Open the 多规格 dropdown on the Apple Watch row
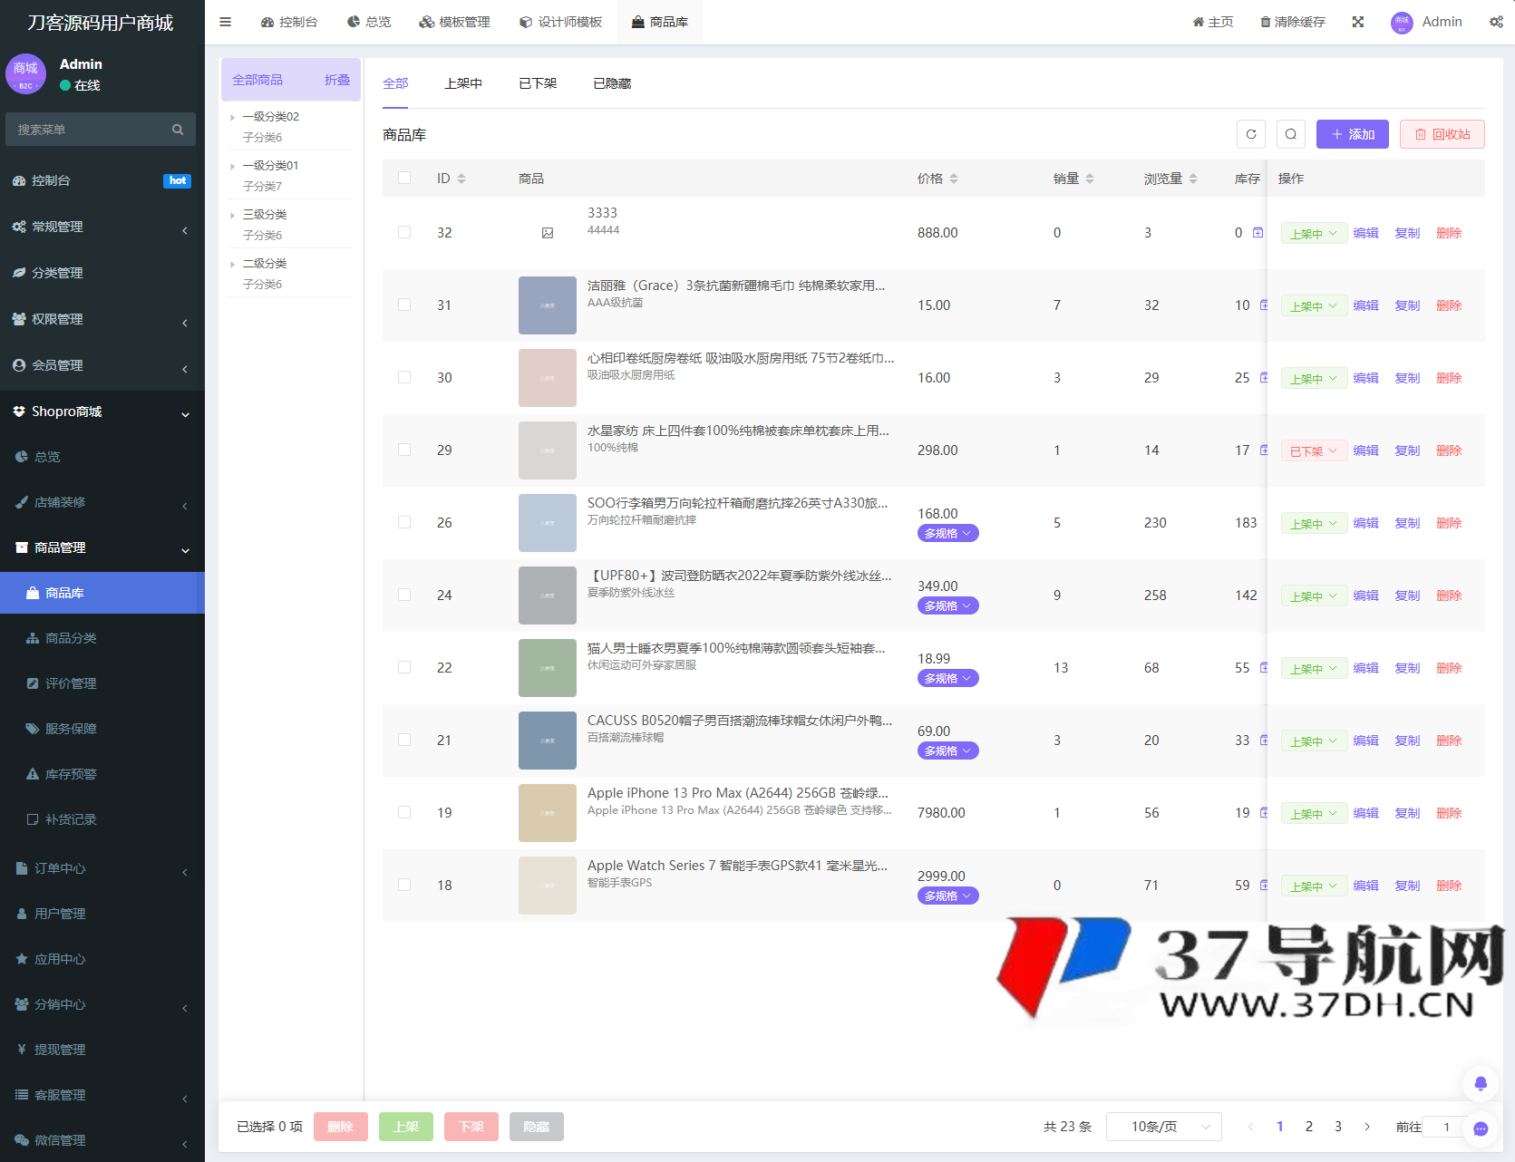 click(x=947, y=895)
